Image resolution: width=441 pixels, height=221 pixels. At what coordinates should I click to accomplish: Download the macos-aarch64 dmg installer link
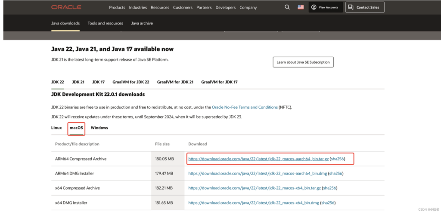[258, 174]
